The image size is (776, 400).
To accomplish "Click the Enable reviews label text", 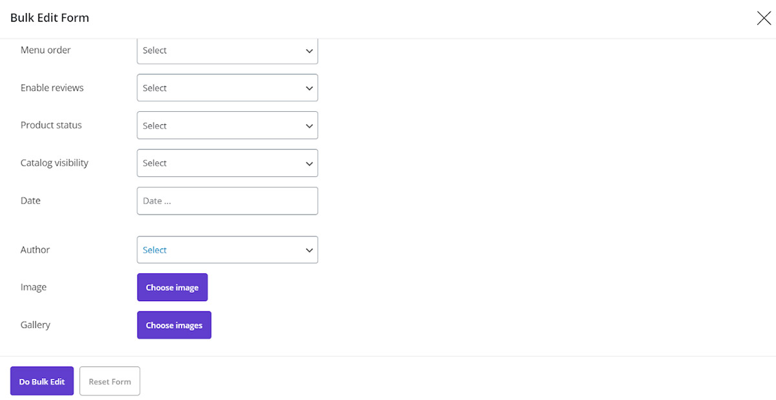I will tap(52, 88).
